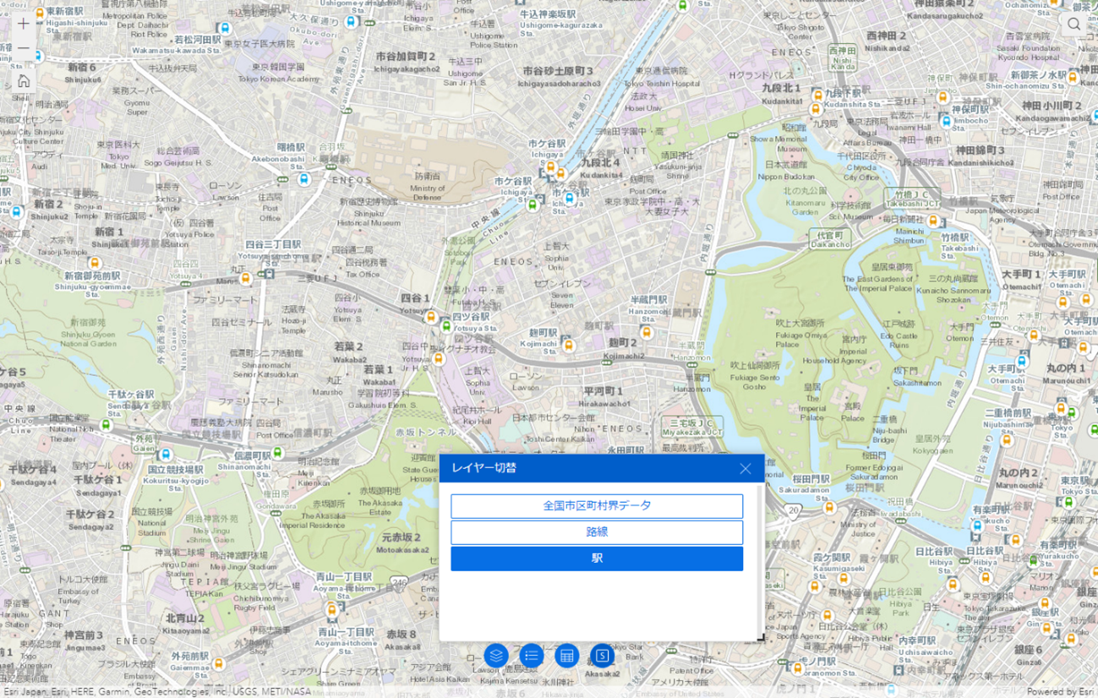1098x698 pixels.
Task: Click the Fukiage Omiya Palace label
Action: pos(800,339)
